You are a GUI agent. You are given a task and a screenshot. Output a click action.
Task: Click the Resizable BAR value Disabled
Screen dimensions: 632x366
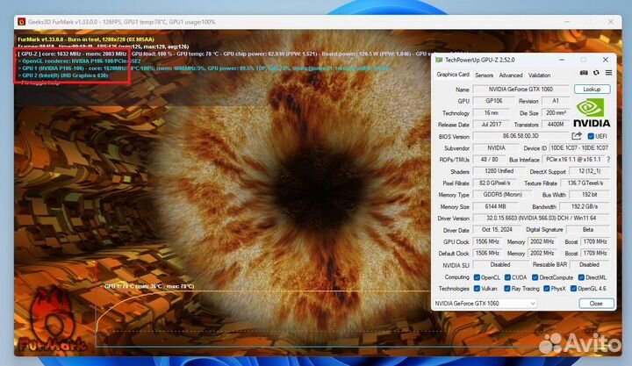tap(589, 265)
